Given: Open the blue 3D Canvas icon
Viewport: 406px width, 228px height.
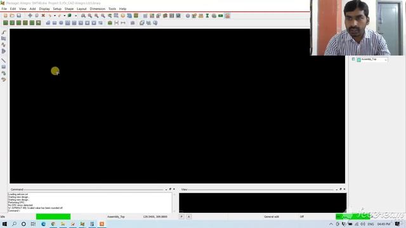Looking at the screenshot, I should [x=129, y=16].
